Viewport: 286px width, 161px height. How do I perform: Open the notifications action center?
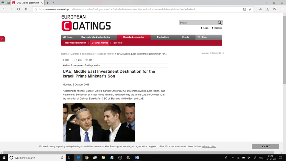pyautogui.click(x=281, y=158)
